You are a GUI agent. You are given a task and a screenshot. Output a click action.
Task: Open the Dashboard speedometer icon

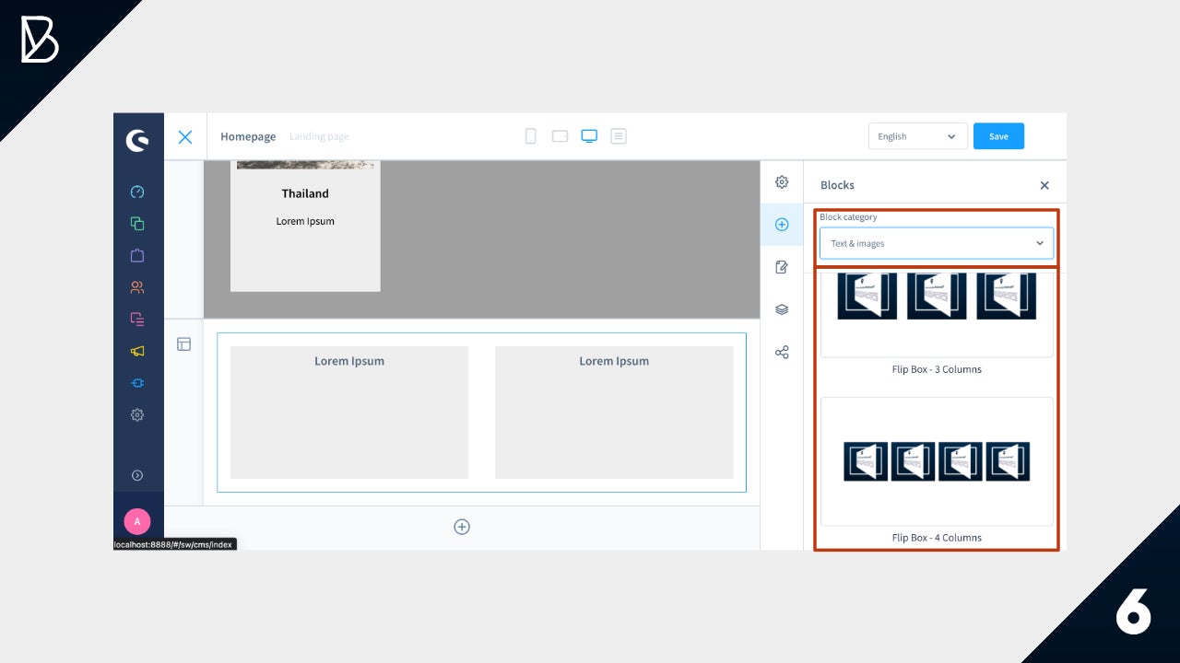click(x=137, y=192)
